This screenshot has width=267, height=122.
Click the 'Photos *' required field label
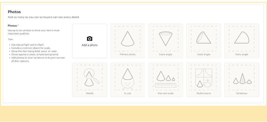pos(13,26)
